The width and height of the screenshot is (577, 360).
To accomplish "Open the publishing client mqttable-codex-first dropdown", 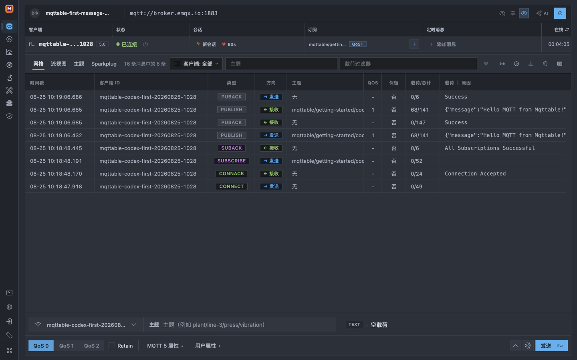I will 85,325.
